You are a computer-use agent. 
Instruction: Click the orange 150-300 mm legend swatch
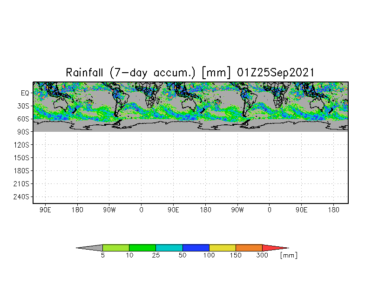pos(249,248)
